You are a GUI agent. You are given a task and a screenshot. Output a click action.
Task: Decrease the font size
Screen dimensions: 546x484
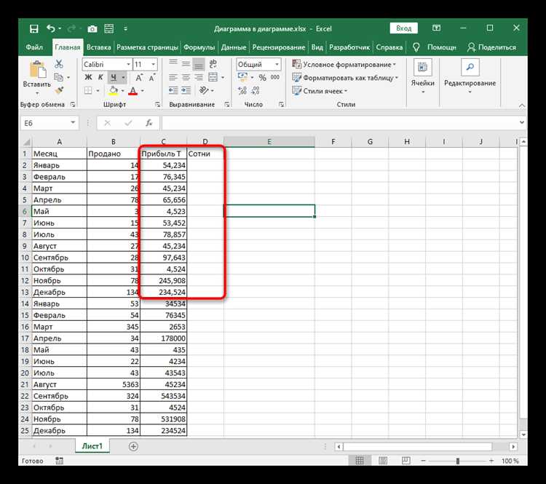point(151,78)
